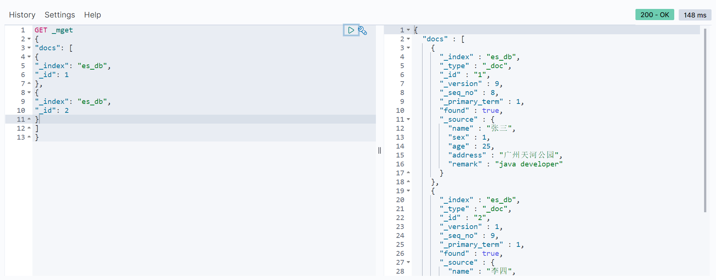Click the 148 ms response time badge

pyautogui.click(x=695, y=15)
